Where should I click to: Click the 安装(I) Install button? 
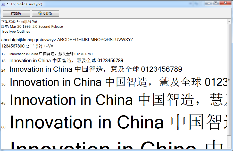(x=45, y=13)
